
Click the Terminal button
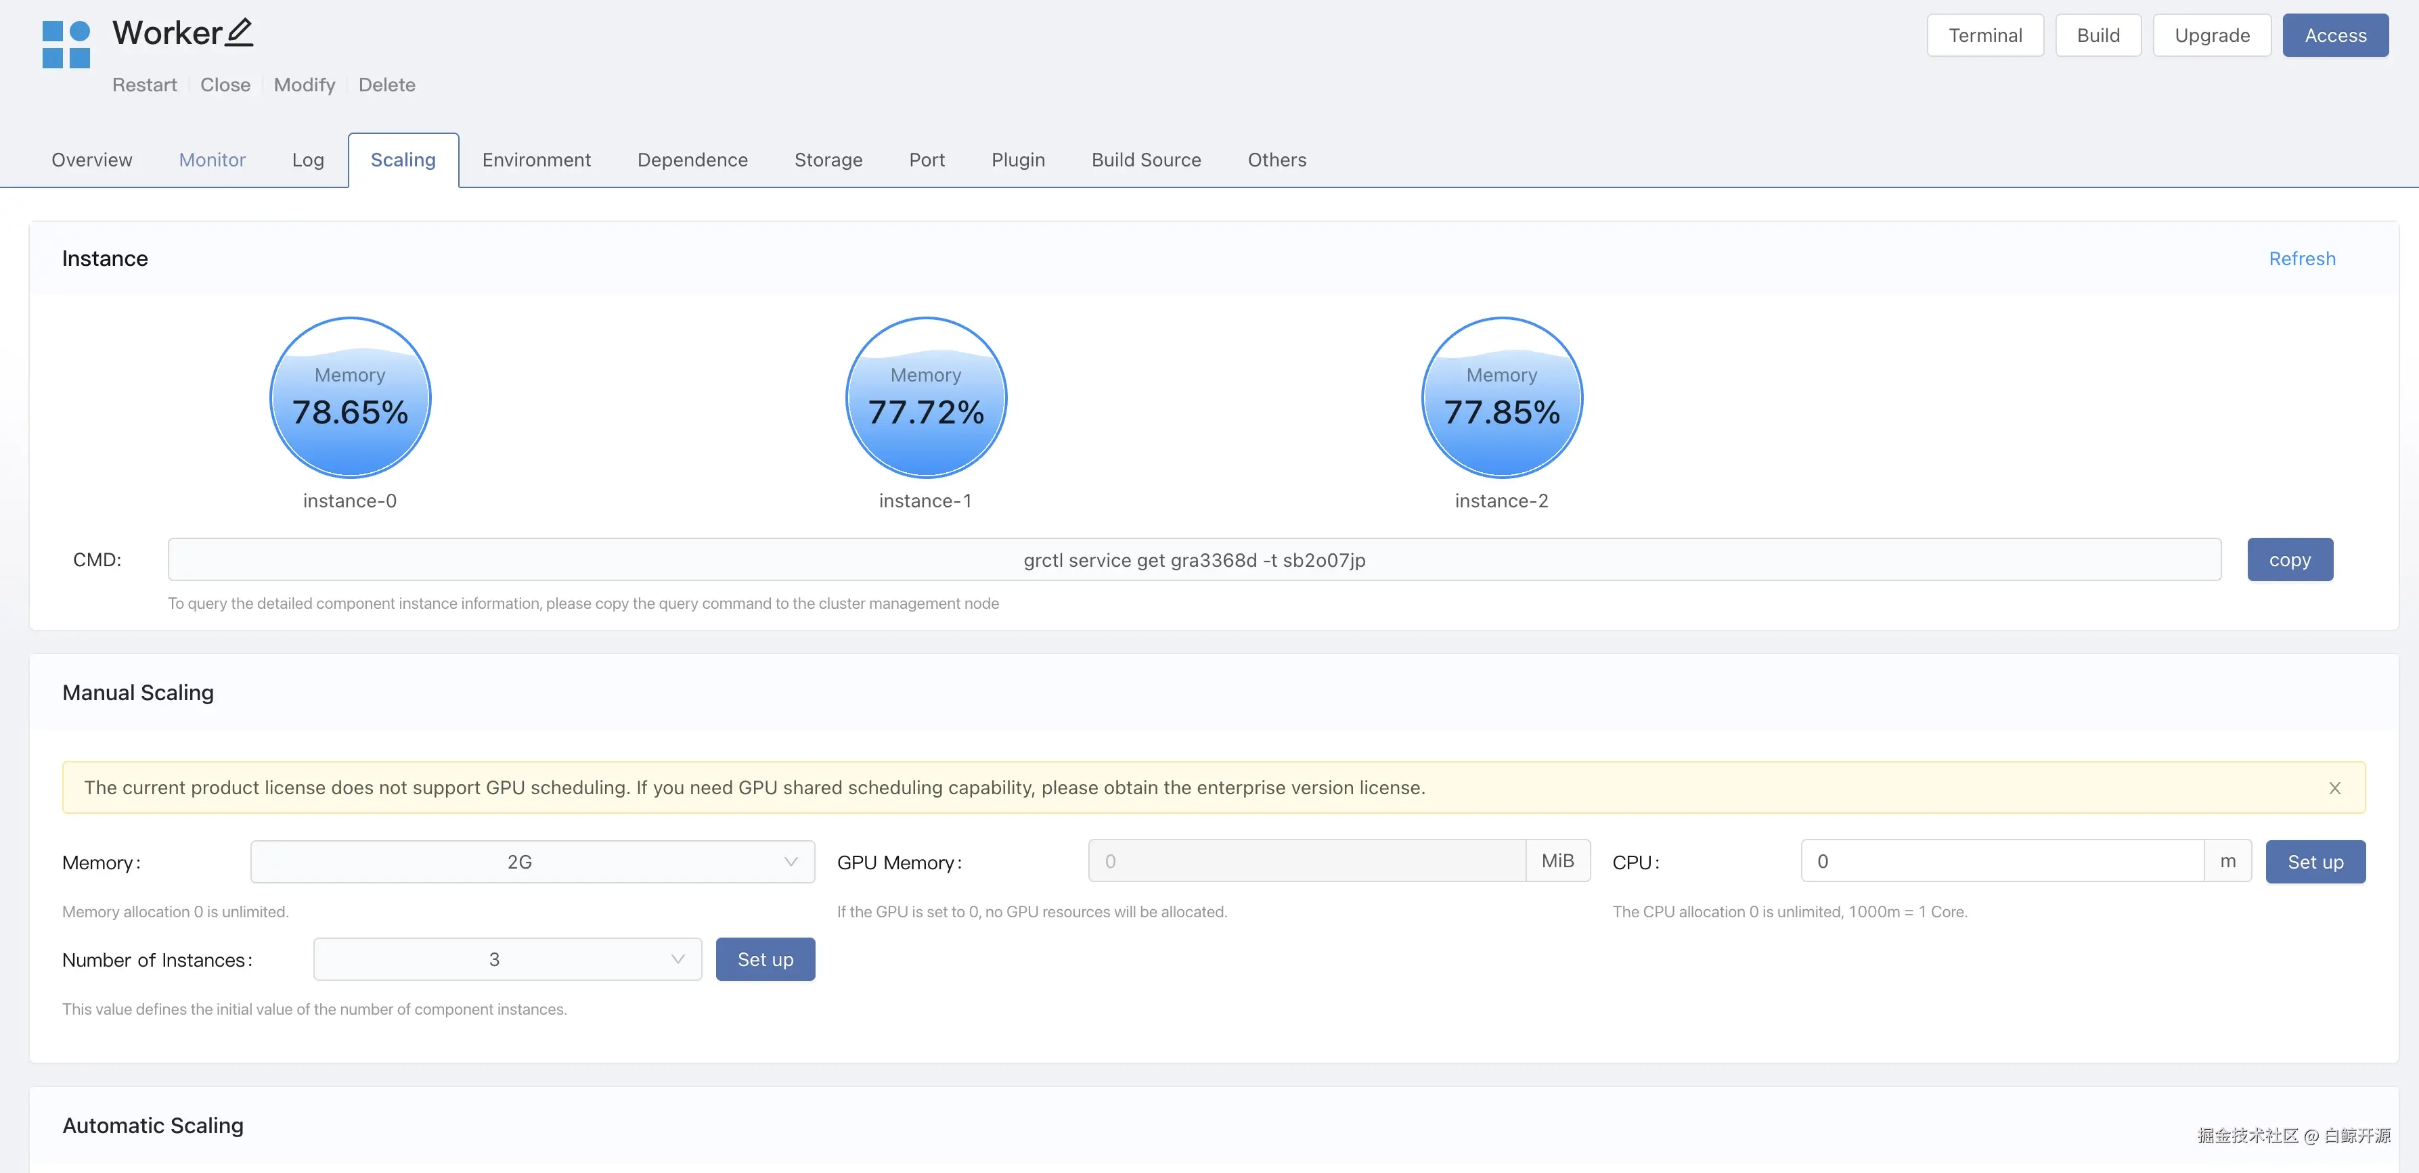pyautogui.click(x=1984, y=36)
